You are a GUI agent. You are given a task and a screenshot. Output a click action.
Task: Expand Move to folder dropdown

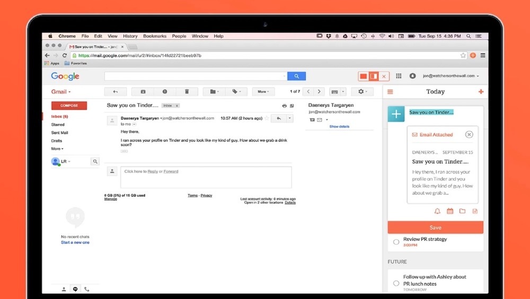click(x=214, y=92)
